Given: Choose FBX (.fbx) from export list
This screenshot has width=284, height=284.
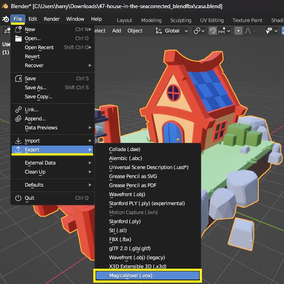Looking at the screenshot, I should click(x=120, y=239).
